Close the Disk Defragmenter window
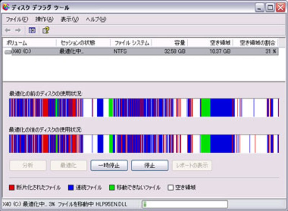The height and width of the screenshot is (211, 288). [x=281, y=8]
